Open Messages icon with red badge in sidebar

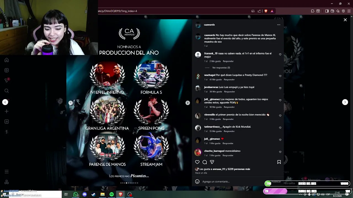(x=7, y=80)
